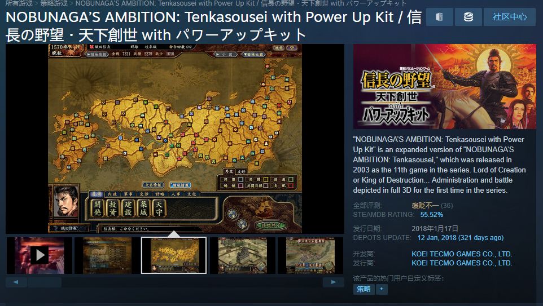Click the left arrow of the thumbnail strip

pos(16,282)
